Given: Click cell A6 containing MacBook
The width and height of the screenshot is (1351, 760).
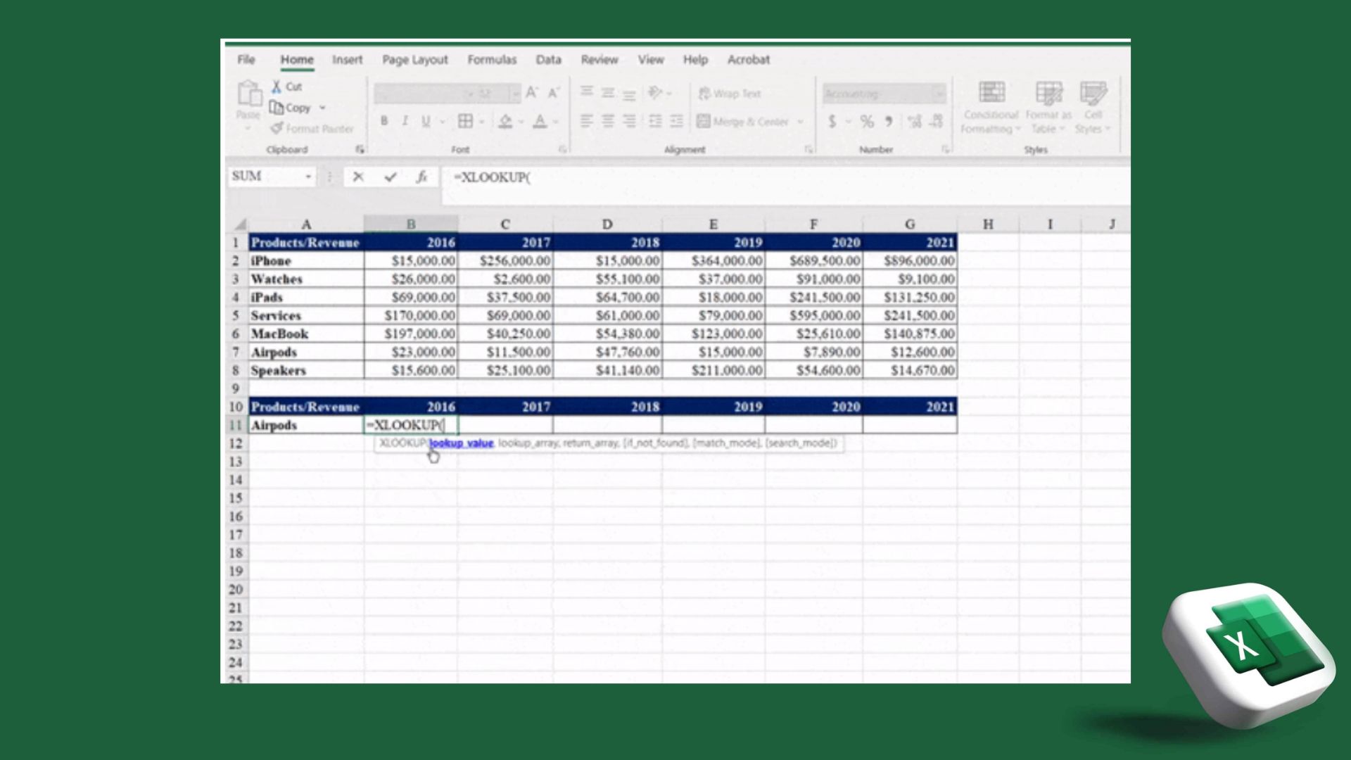Looking at the screenshot, I should 306,334.
